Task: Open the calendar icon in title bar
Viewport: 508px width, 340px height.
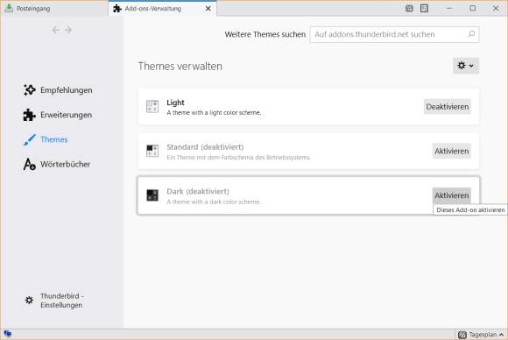Action: tap(409, 9)
